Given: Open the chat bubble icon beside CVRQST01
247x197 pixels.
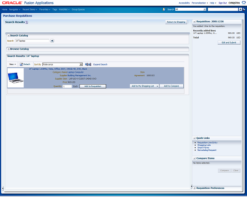Looking at the screenshot, I should pyautogui.click(x=244, y=3).
